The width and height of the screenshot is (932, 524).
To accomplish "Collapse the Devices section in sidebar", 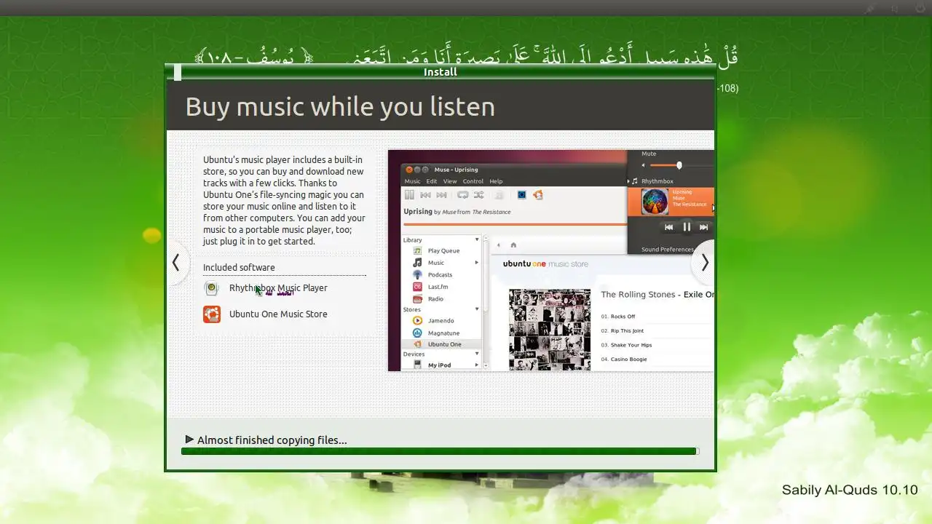I will (477, 354).
